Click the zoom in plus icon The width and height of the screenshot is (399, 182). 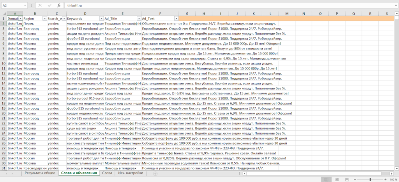(385, 179)
